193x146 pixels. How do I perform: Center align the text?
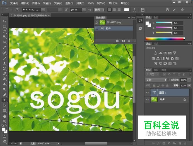click(114, 10)
